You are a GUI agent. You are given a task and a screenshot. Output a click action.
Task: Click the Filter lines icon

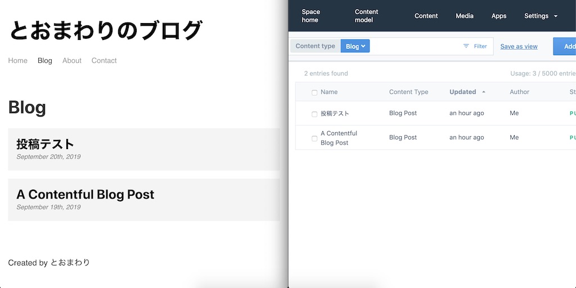pos(466,46)
